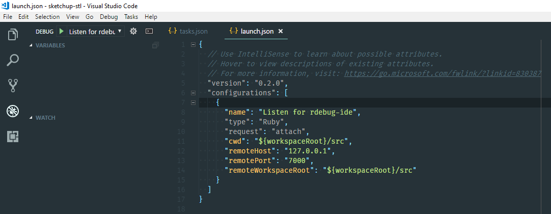Collapse all in Variables section icon

point(155,45)
